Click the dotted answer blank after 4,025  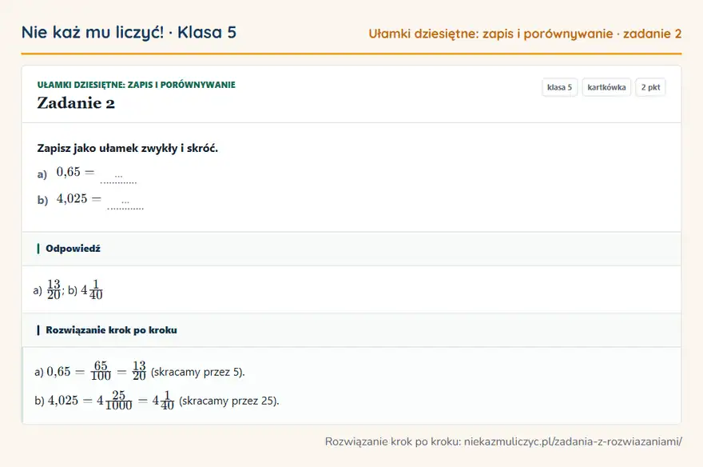(x=125, y=203)
